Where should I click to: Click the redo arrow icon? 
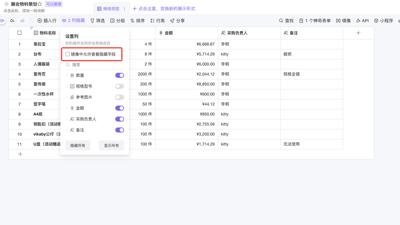[x=22, y=21]
